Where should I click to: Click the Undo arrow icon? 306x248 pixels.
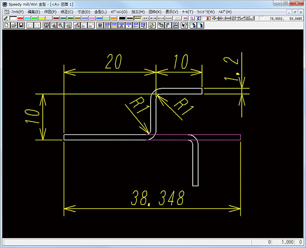click(30, 25)
